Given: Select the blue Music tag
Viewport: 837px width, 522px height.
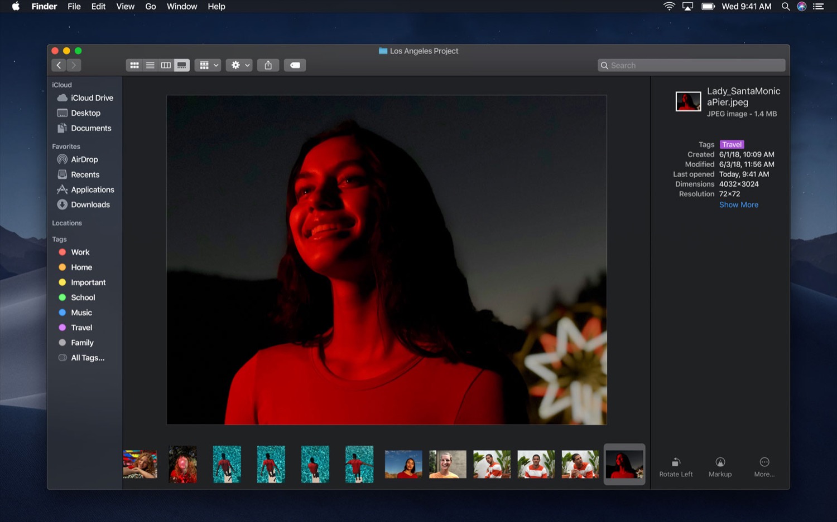Looking at the screenshot, I should pos(75,313).
